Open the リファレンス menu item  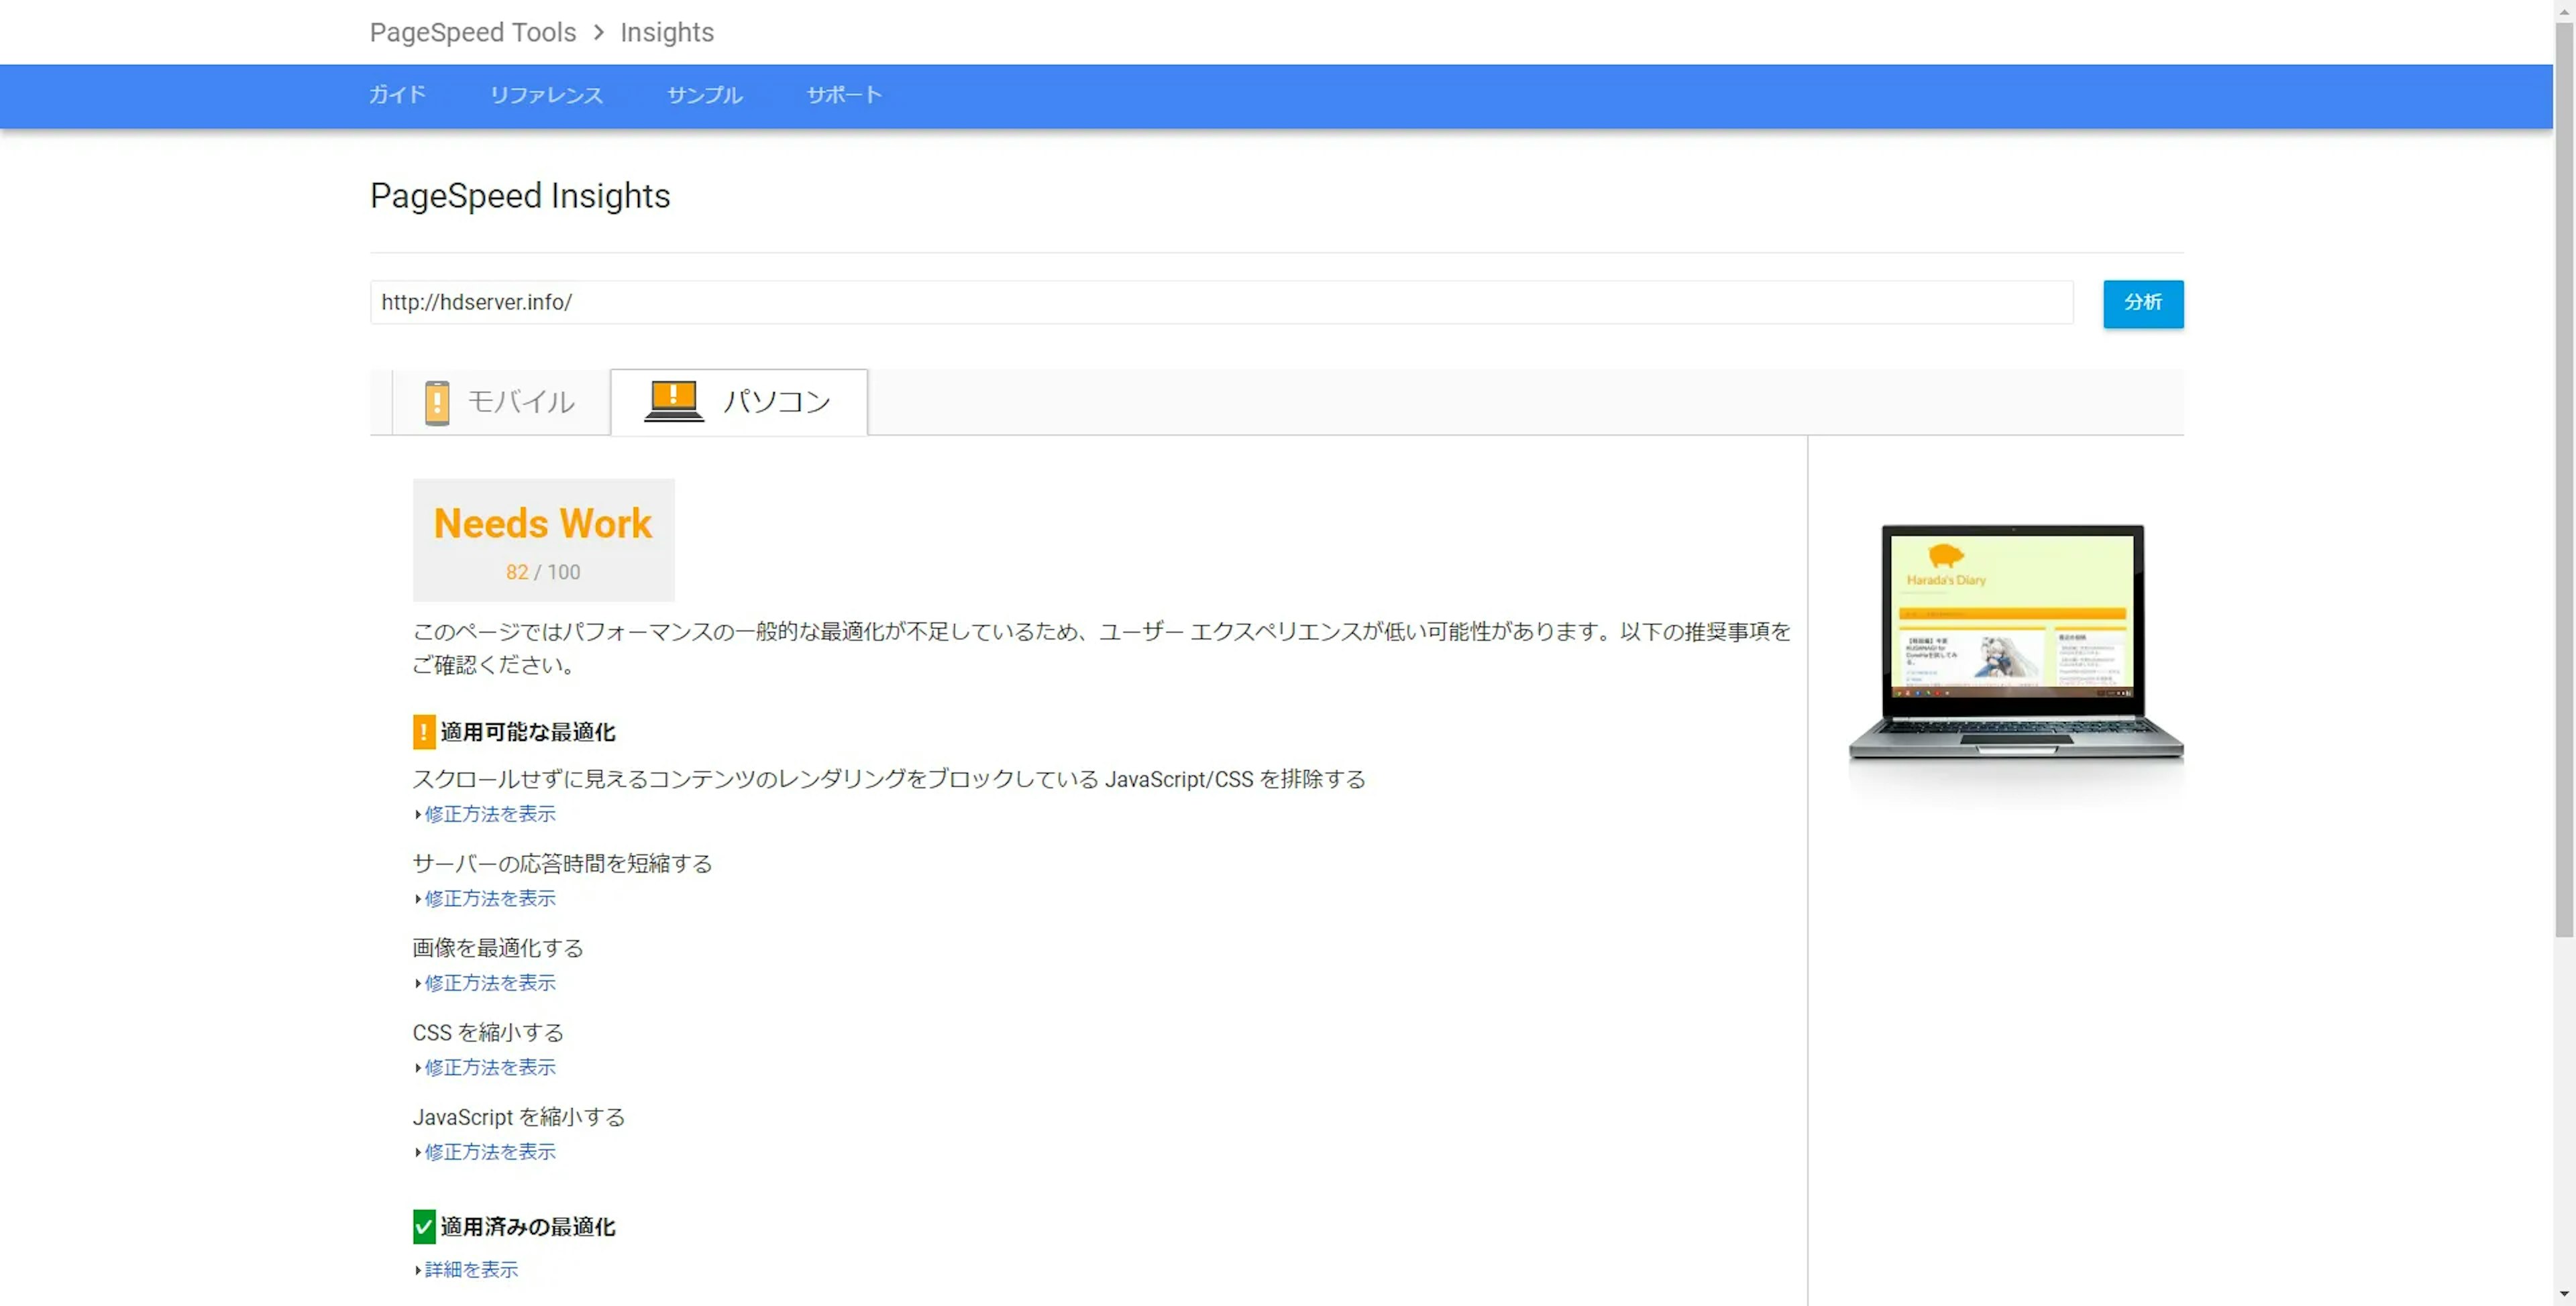pos(546,95)
